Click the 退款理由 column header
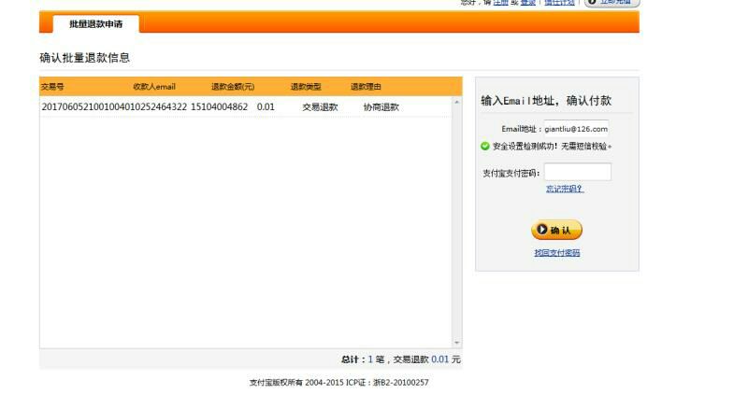 point(366,87)
